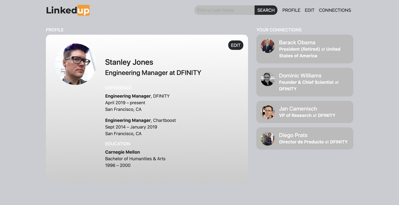Screen dimensions: 399x205
Task: Open Barack Obama's connection name
Action: click(x=297, y=43)
